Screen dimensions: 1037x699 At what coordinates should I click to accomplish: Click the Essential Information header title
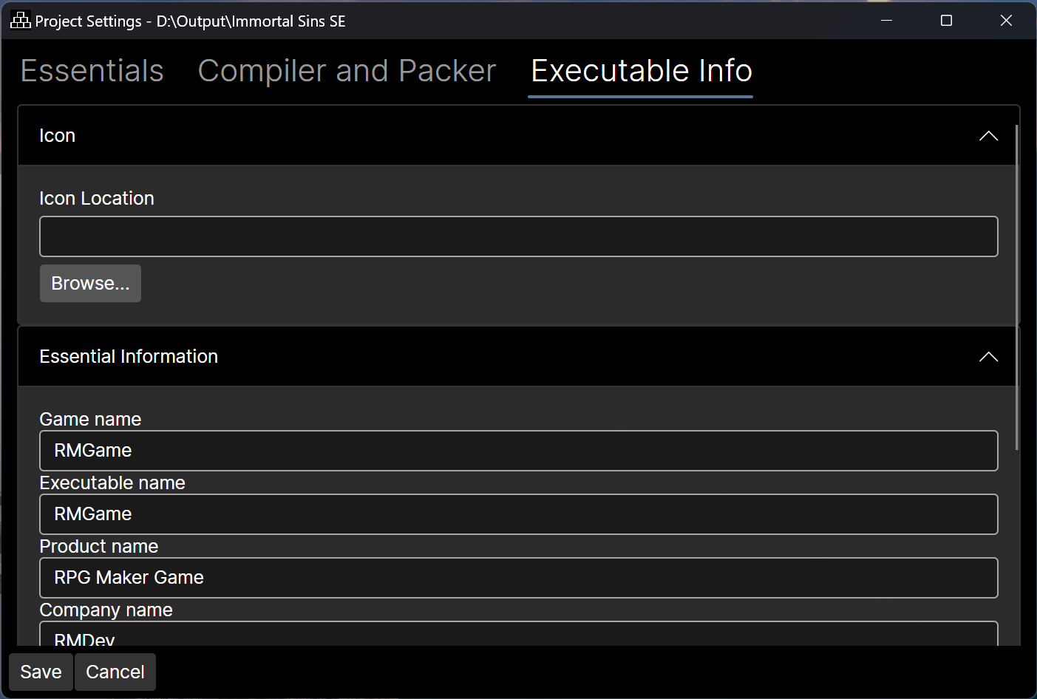tap(129, 357)
